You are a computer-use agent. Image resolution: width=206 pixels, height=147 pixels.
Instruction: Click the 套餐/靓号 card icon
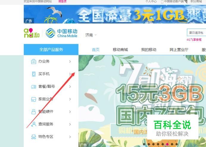[x=34, y=87]
